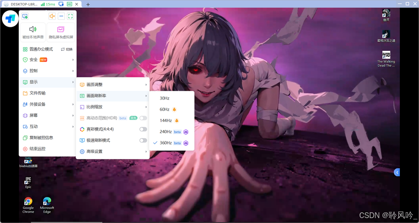Image resolution: width=419 pixels, height=223 pixels.
Task: Choose 复制被控信息 from the menu
Action: (x=48, y=138)
